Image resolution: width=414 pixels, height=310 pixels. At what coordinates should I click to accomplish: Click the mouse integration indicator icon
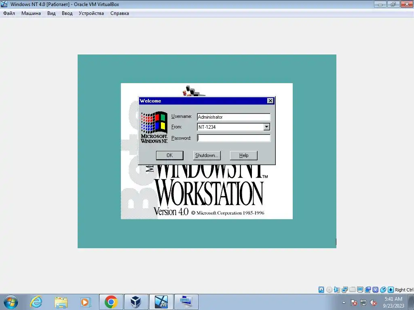coord(383,290)
